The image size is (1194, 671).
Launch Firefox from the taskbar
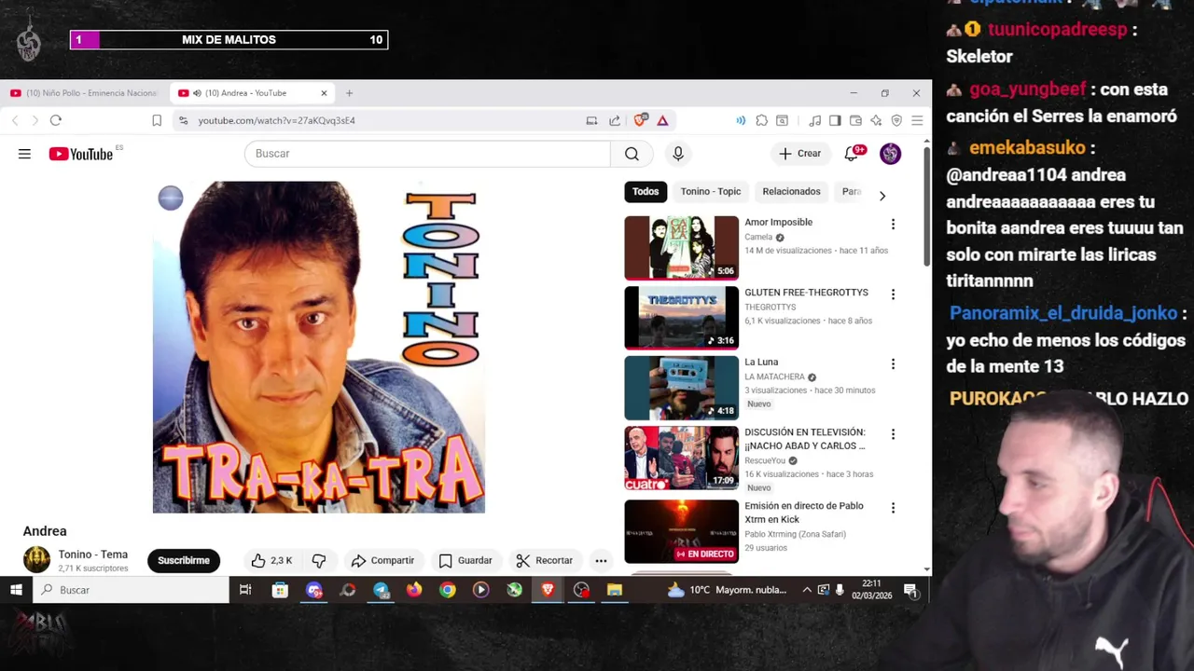point(414,589)
